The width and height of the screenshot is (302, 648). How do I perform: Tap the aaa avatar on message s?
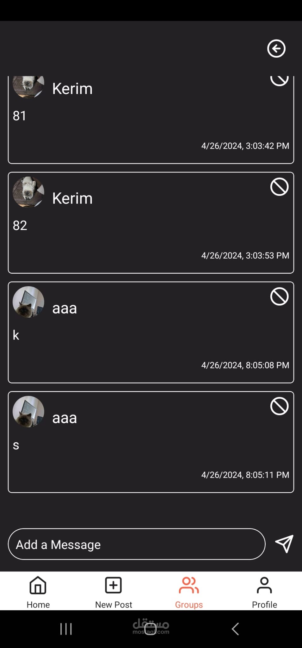coord(28,412)
